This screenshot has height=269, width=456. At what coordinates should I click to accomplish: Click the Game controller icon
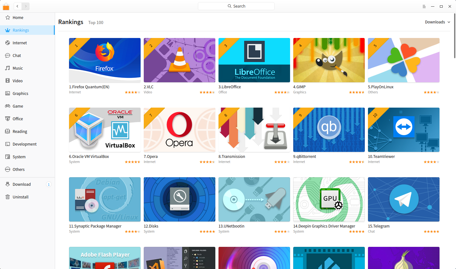pyautogui.click(x=8, y=106)
